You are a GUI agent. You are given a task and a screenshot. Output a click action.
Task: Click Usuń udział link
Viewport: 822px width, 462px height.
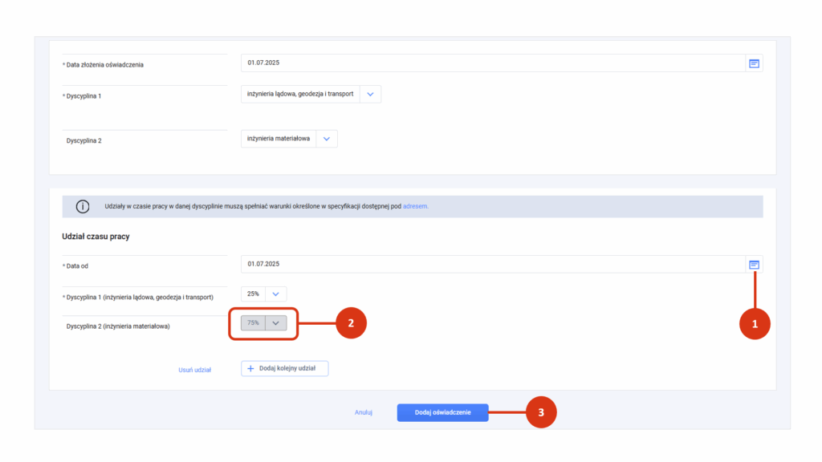coord(194,370)
